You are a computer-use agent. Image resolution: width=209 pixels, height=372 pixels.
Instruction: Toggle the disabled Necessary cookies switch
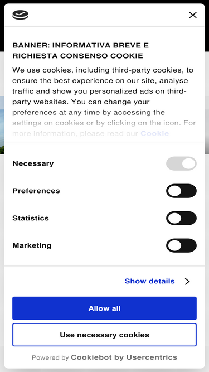pos(181,163)
